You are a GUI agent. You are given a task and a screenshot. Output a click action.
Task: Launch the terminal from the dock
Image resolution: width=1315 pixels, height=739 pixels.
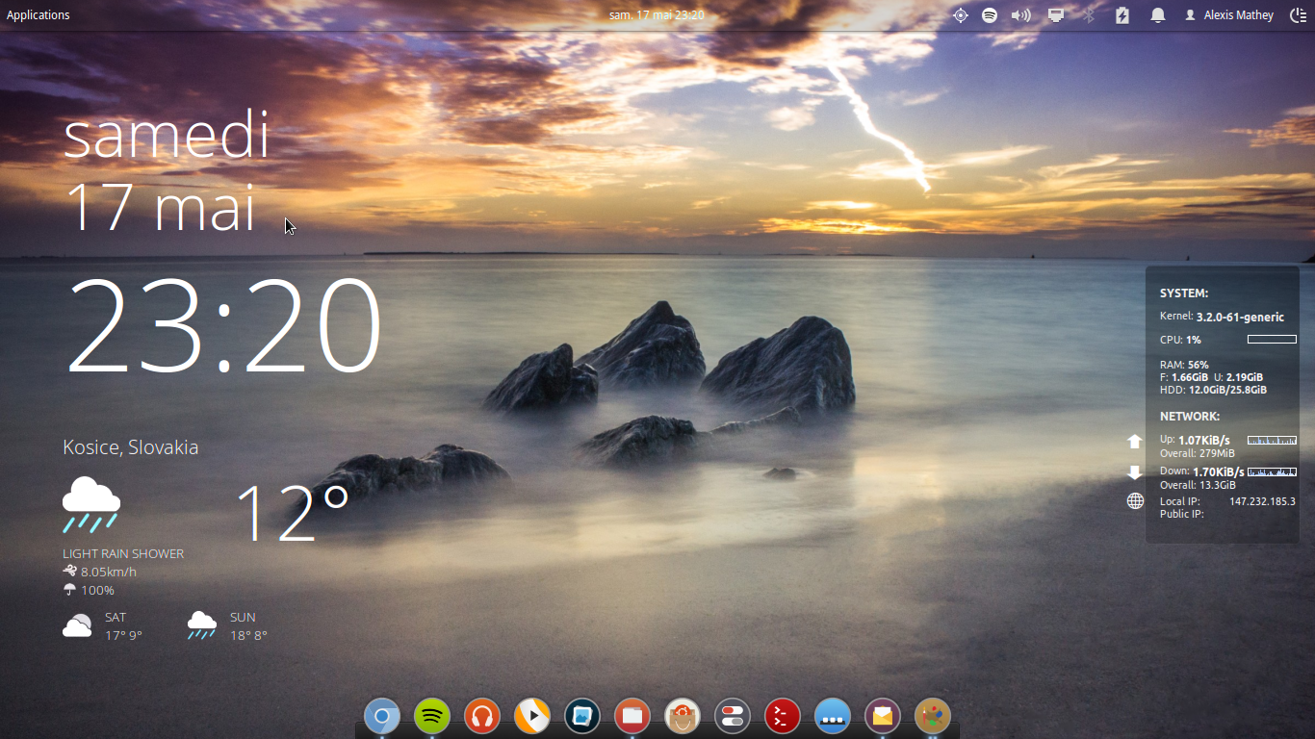coord(782,716)
